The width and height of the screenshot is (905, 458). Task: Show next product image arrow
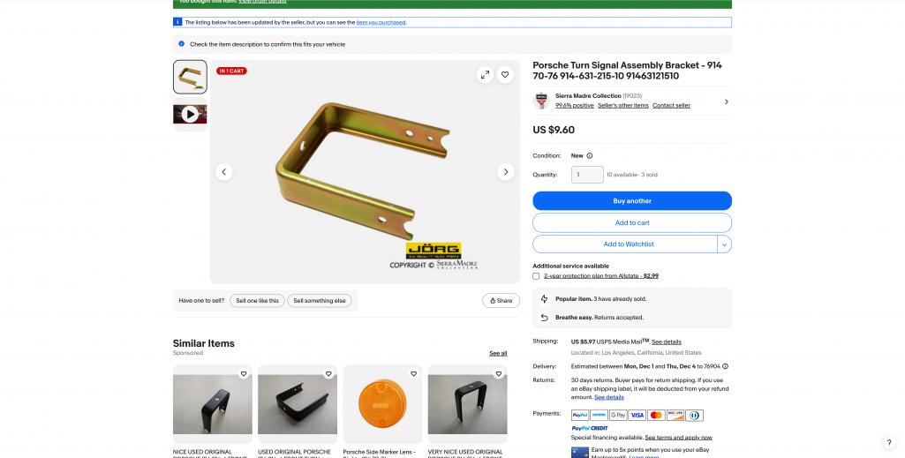pyautogui.click(x=506, y=172)
